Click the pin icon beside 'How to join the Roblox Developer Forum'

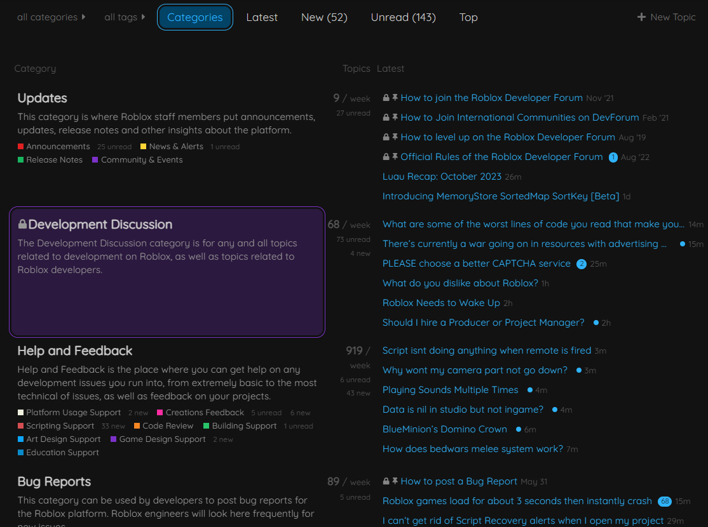click(x=395, y=98)
